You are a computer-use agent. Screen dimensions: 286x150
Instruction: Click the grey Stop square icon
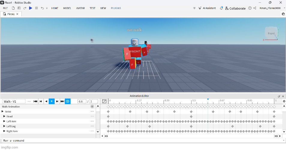(37, 8)
